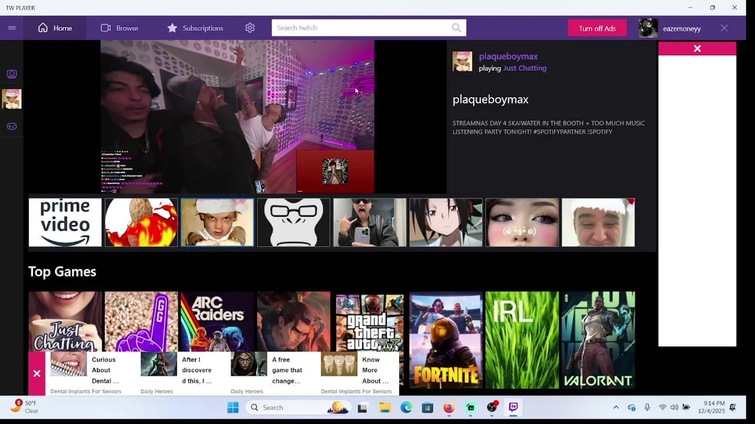755x424 pixels.
Task: Click the Twitch app taskbar icon
Action: click(x=513, y=408)
